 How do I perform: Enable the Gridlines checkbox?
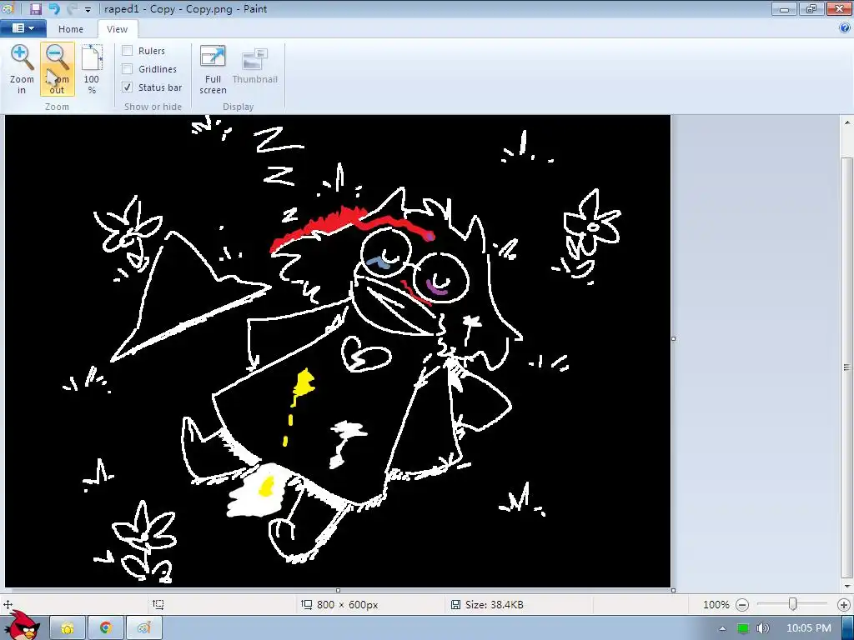127,69
